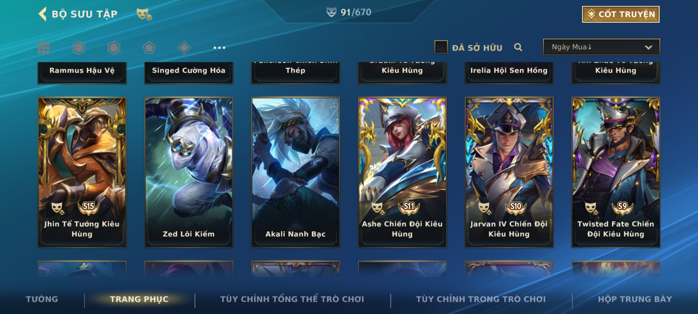Open the skin coins mask icon

(144, 14)
